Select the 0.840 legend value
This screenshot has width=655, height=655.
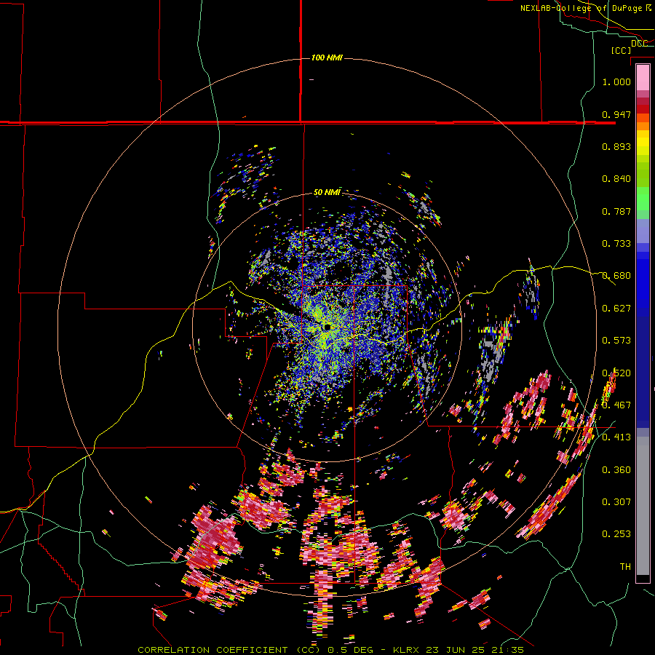click(x=616, y=179)
